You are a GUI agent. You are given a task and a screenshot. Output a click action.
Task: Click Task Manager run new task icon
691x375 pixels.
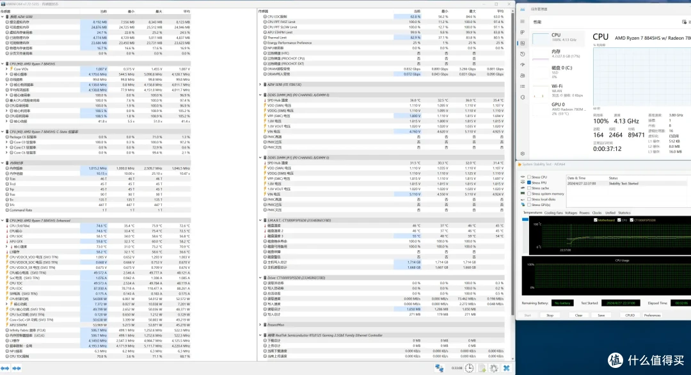685,22
